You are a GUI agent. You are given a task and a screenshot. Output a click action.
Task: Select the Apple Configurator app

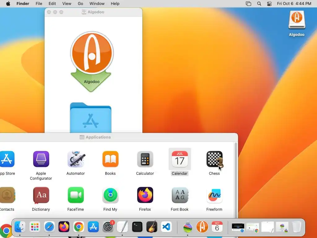click(x=41, y=159)
